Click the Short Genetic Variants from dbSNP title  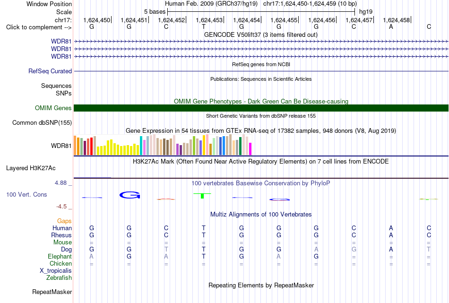pos(261,116)
